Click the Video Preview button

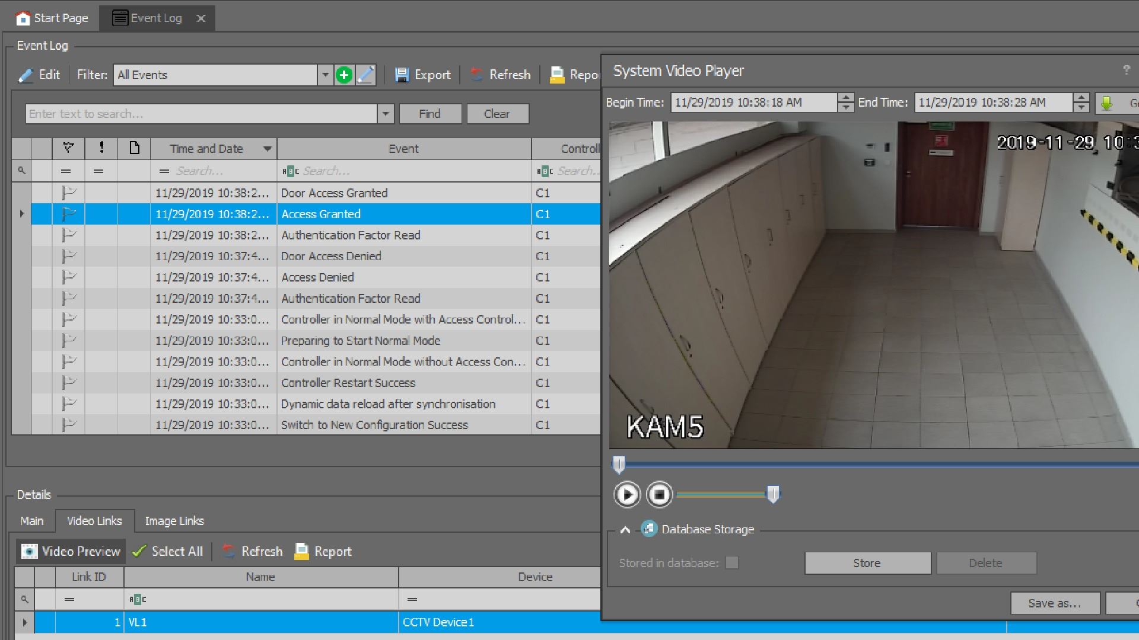coord(71,551)
